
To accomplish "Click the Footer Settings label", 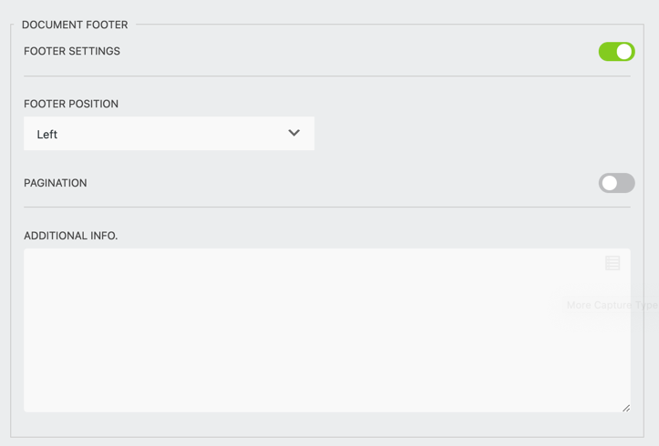I will (72, 51).
